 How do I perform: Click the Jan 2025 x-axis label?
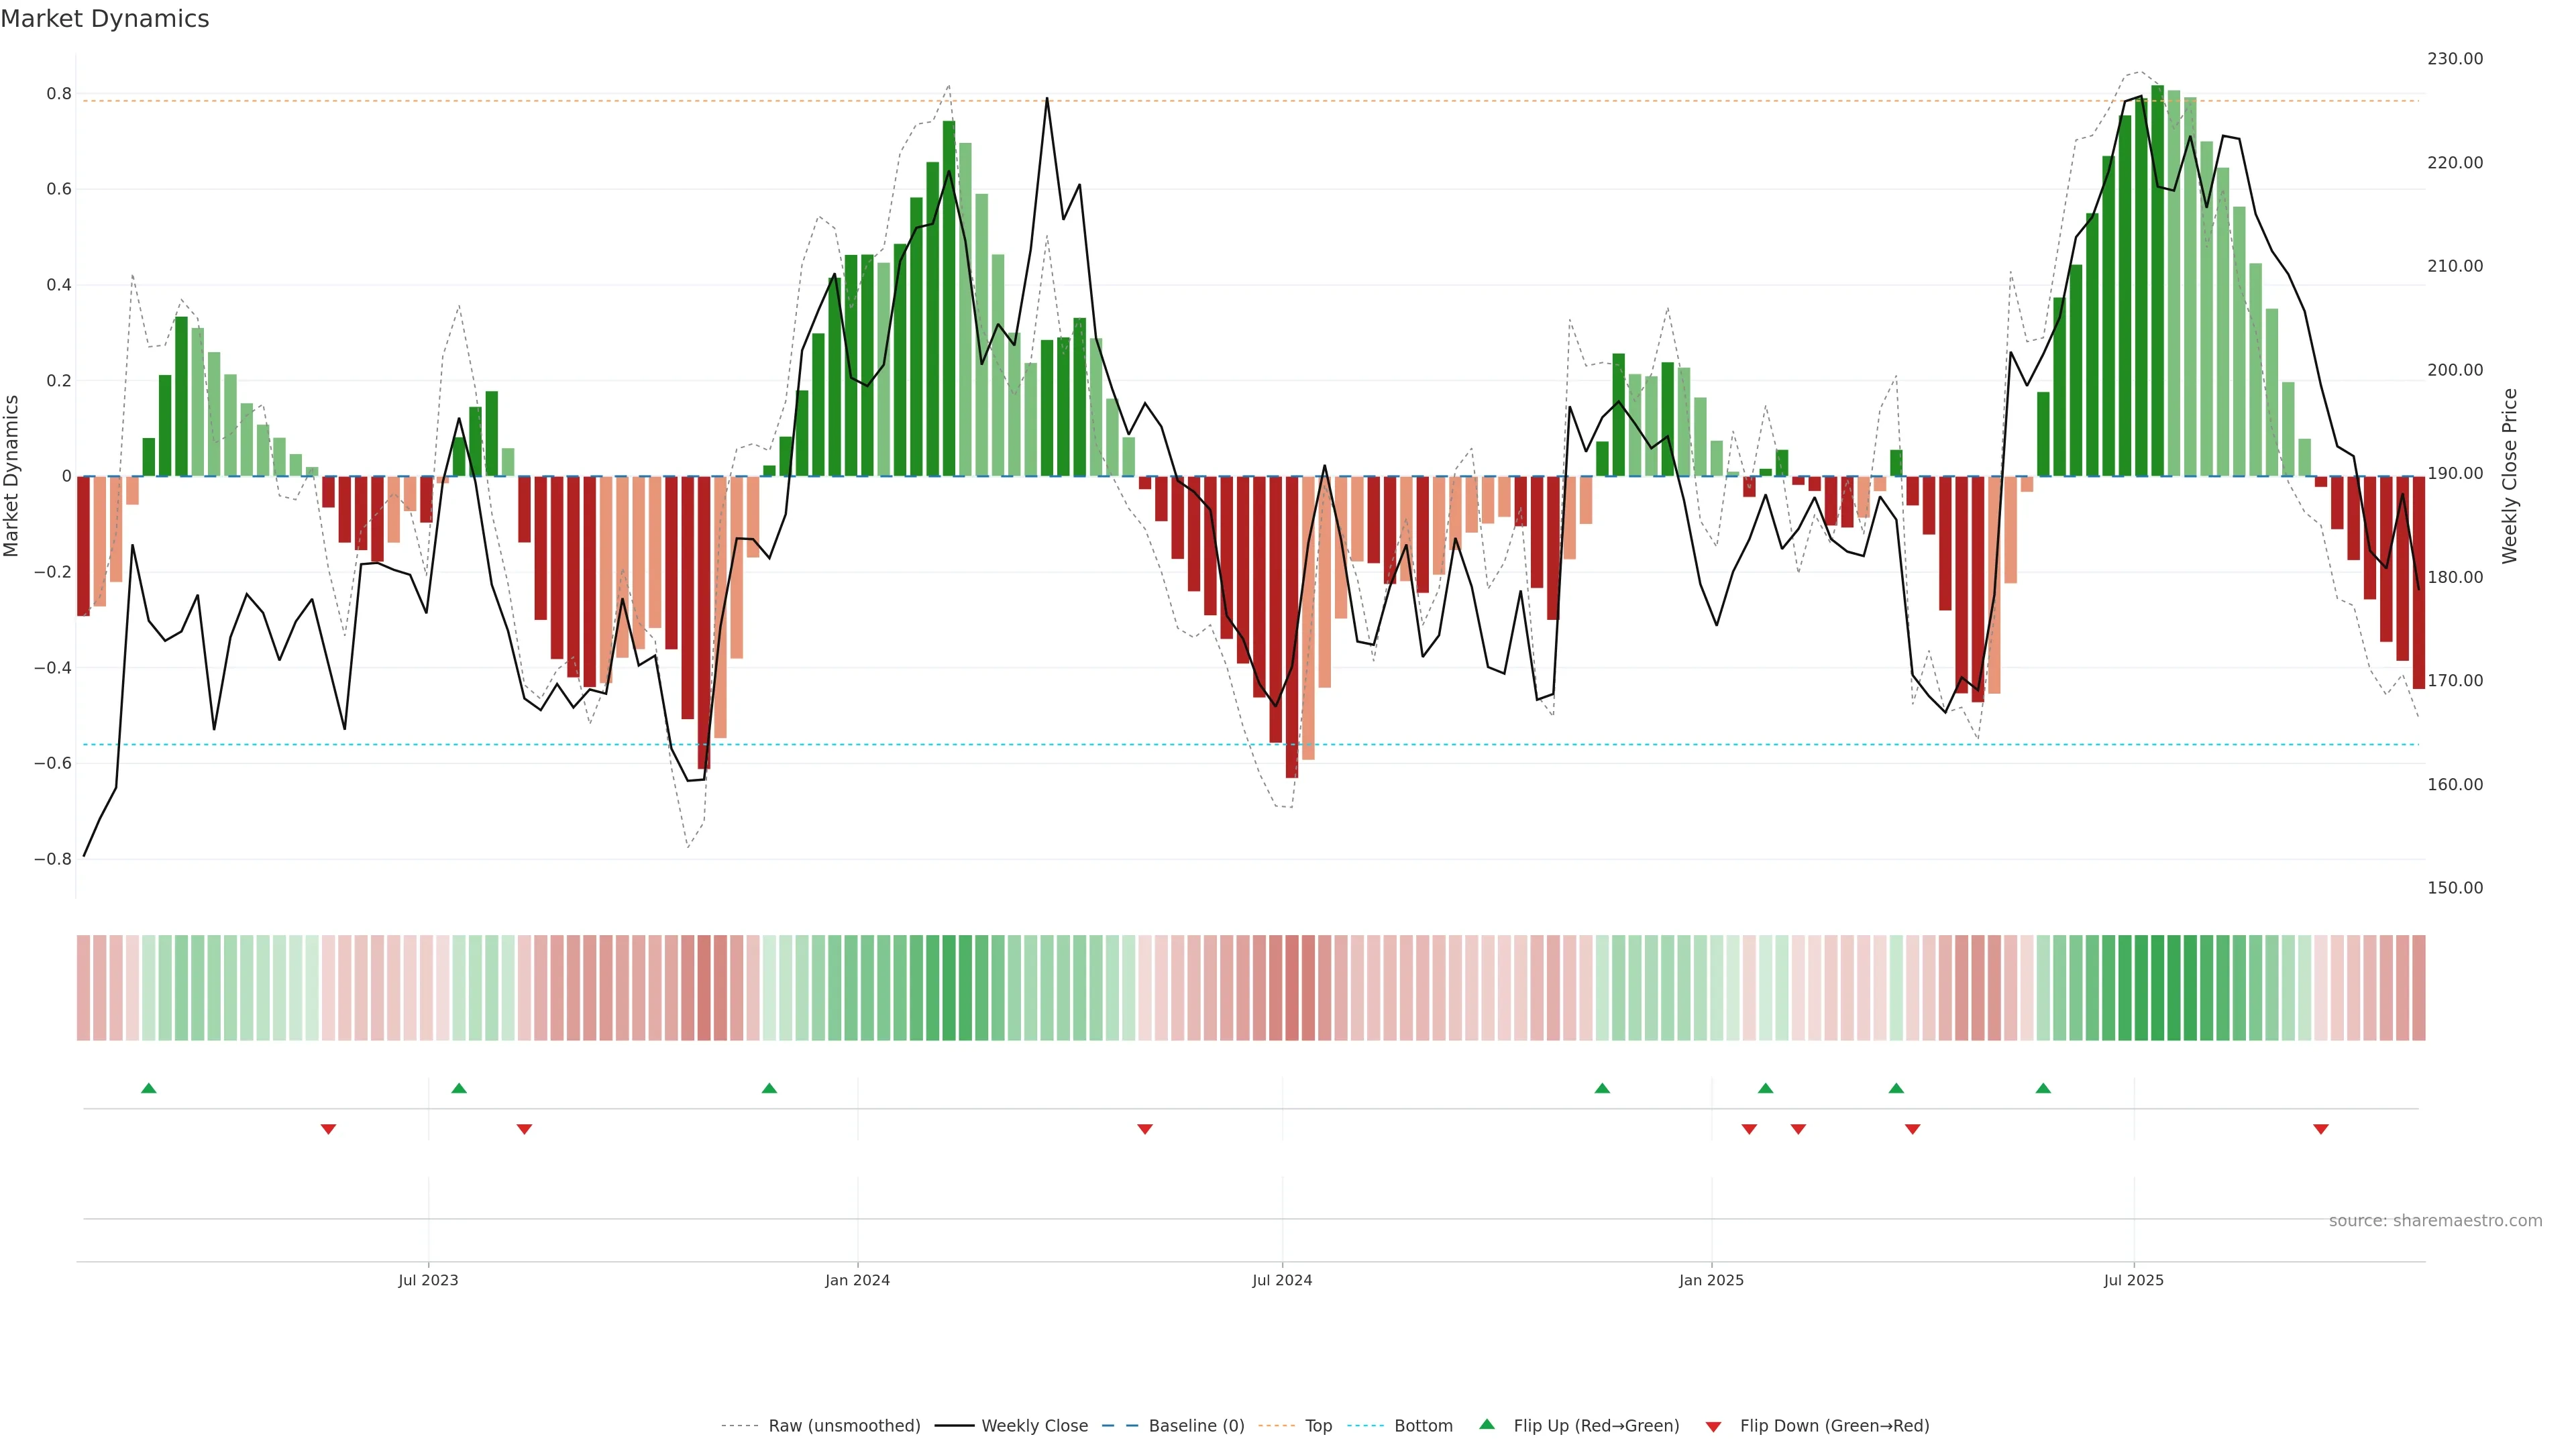1711,1280
